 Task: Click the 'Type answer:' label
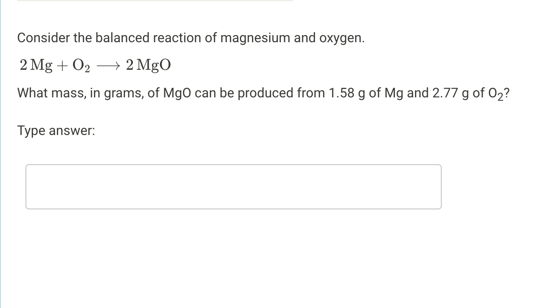point(56,130)
